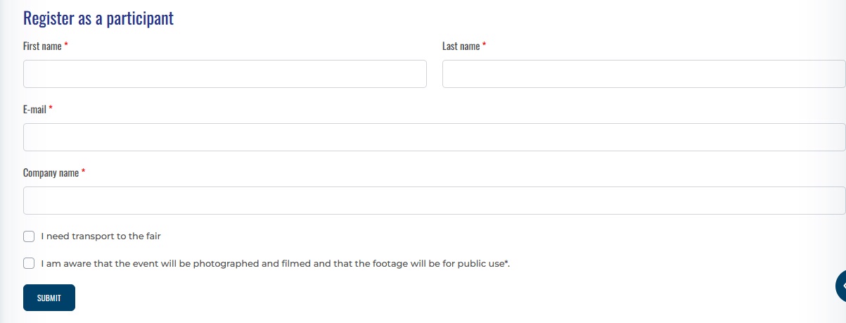
Task: Click the Company name text field
Action: [434, 201]
